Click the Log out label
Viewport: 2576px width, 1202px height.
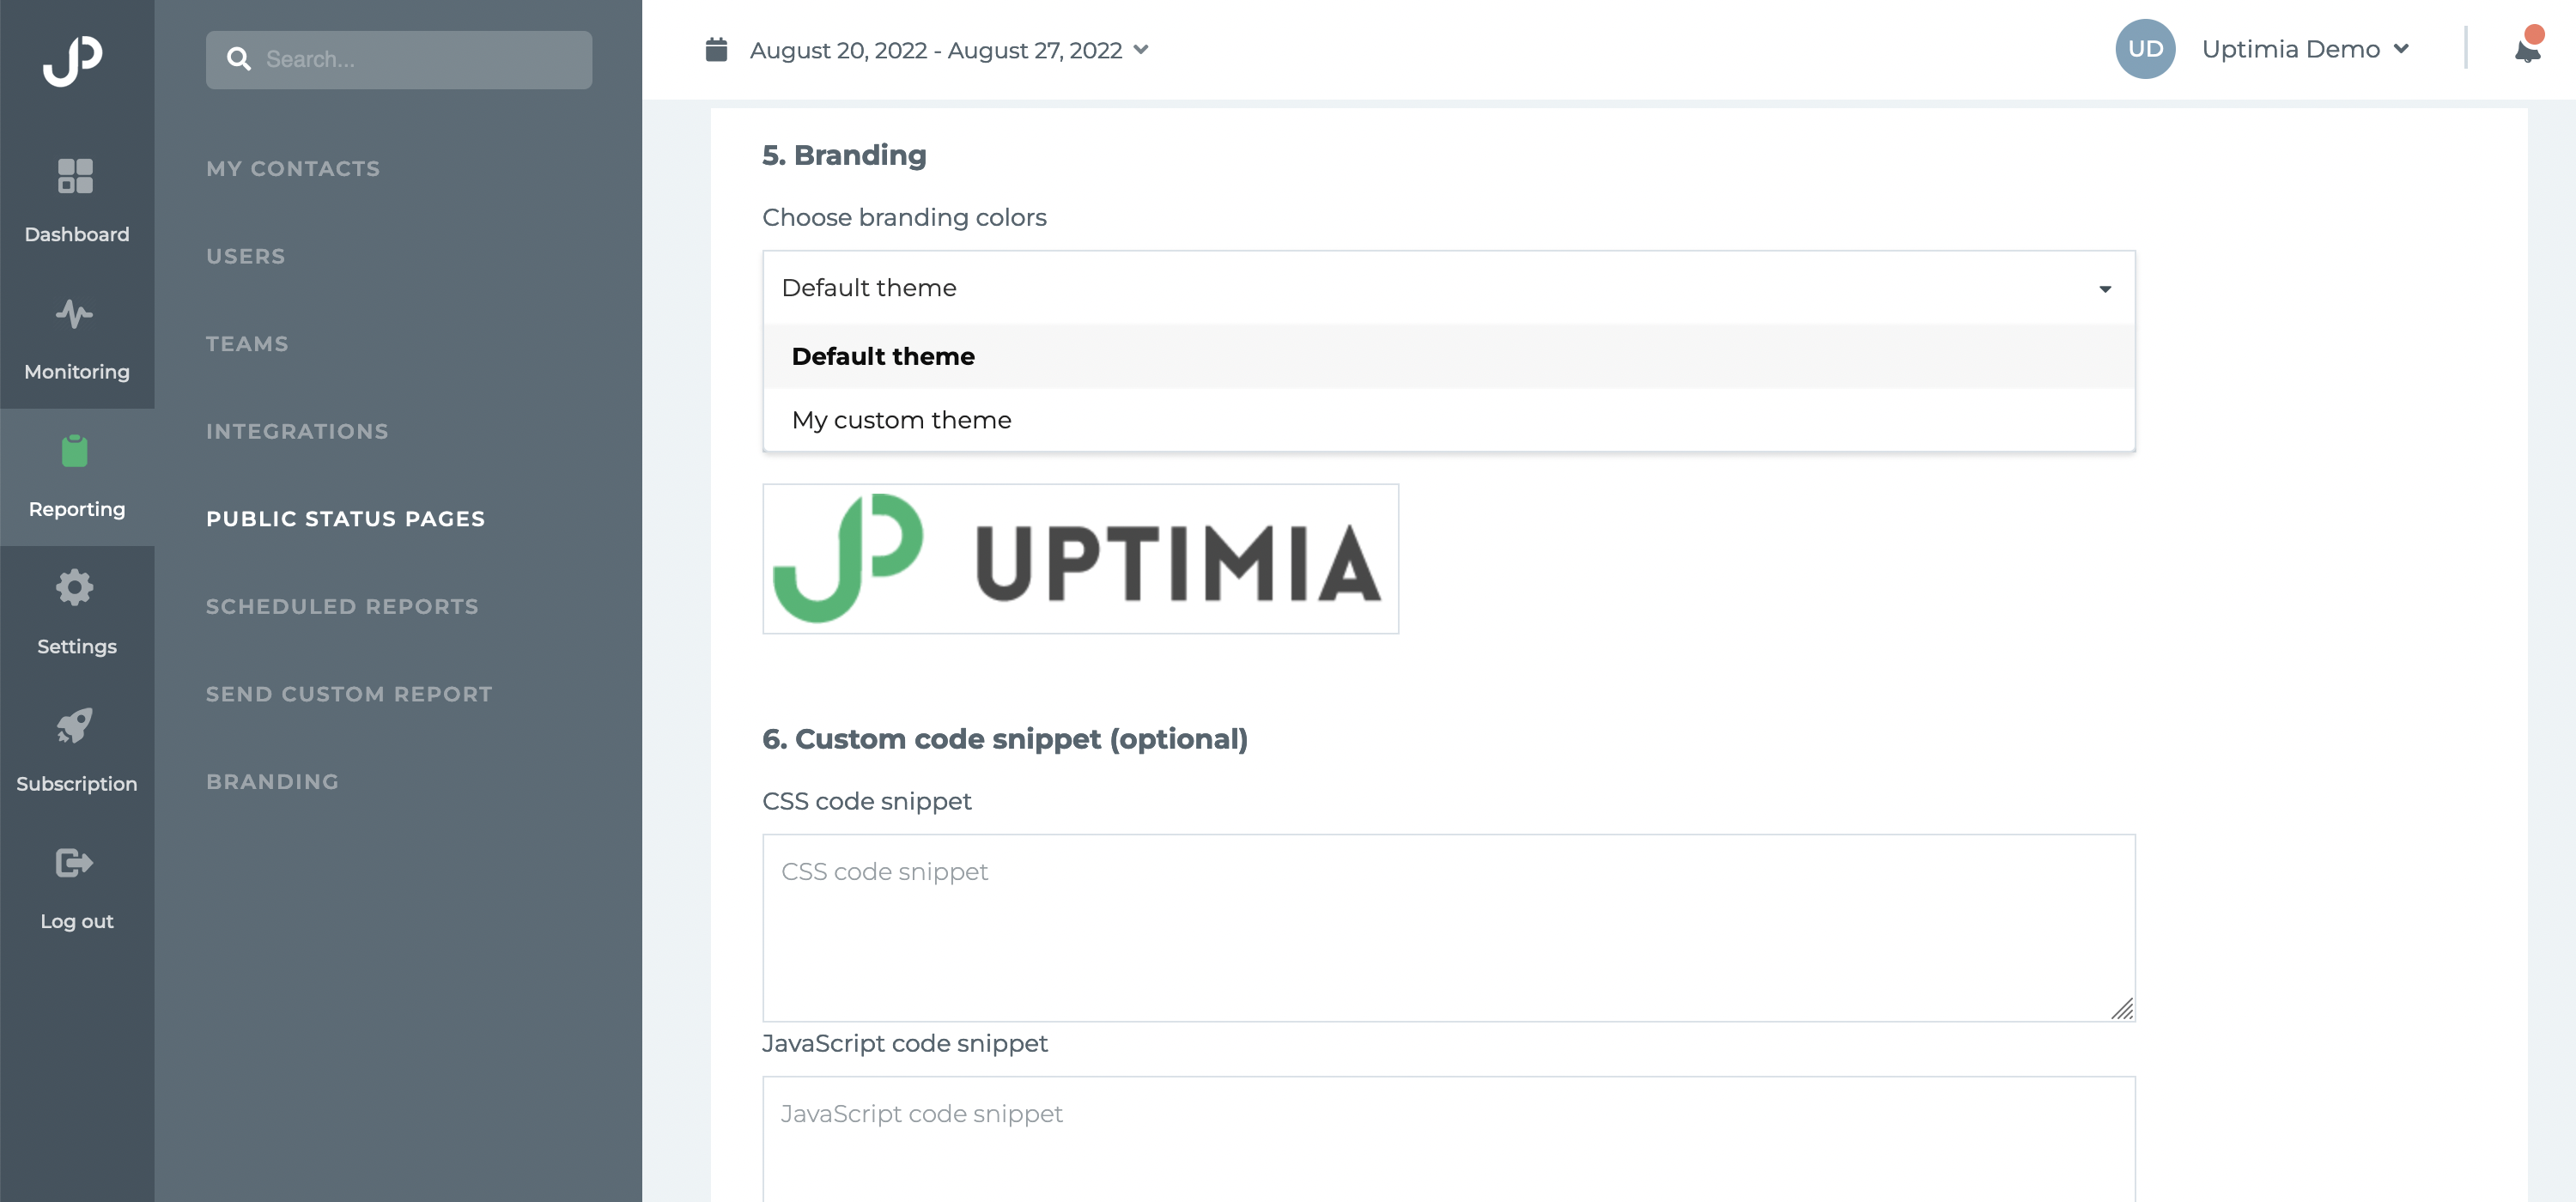77,921
